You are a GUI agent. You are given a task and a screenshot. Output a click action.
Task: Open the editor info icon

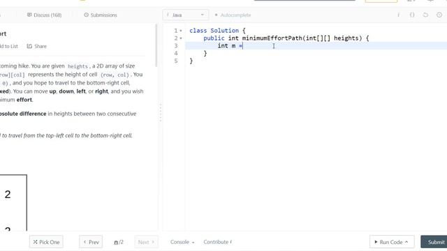tap(398, 15)
